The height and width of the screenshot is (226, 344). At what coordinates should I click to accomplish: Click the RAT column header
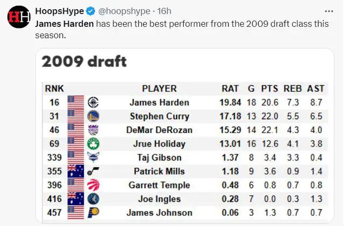tap(230, 89)
